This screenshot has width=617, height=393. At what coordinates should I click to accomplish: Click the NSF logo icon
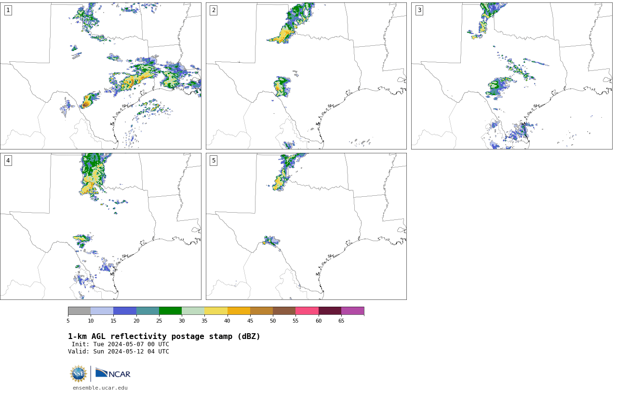(x=78, y=374)
